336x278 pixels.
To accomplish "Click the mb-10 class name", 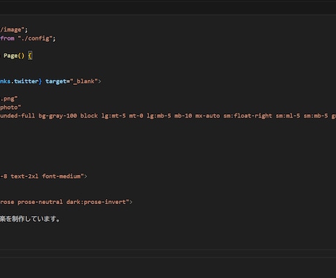I will 183,116.
